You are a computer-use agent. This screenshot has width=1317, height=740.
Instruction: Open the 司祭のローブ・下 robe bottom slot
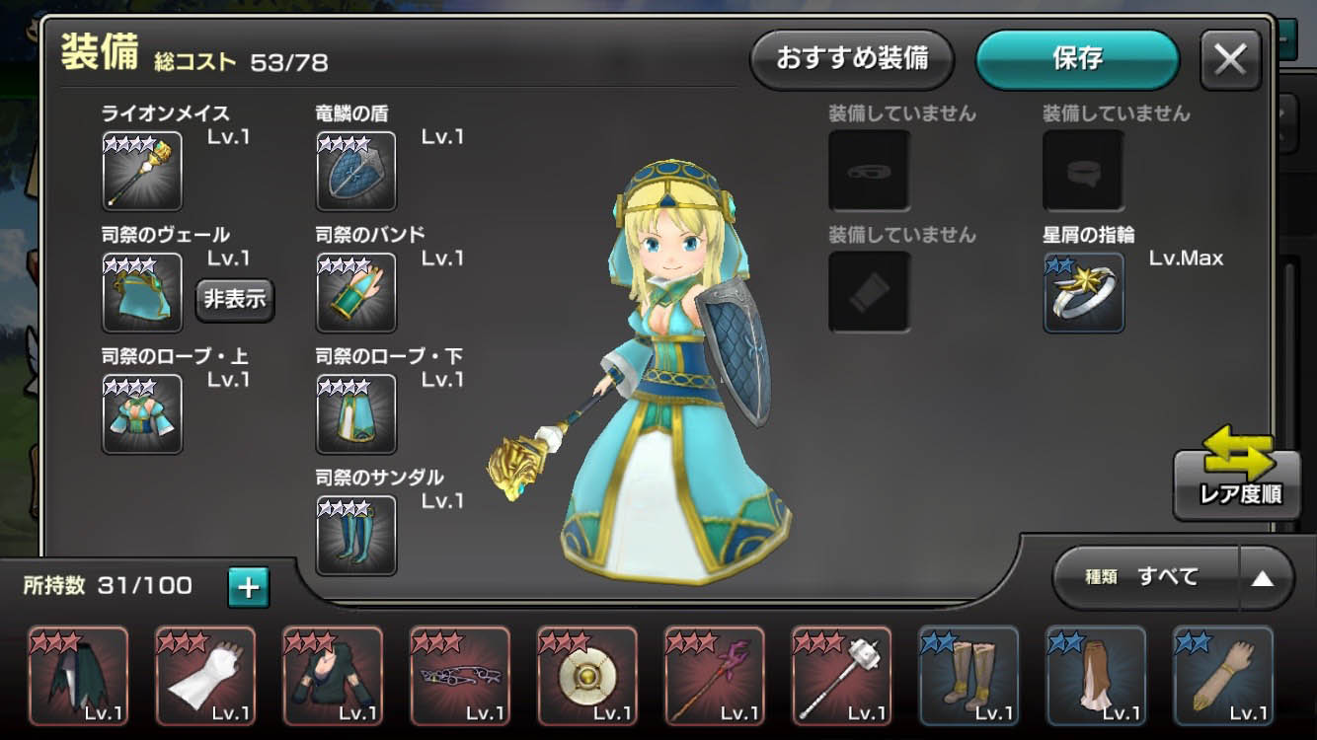point(356,413)
